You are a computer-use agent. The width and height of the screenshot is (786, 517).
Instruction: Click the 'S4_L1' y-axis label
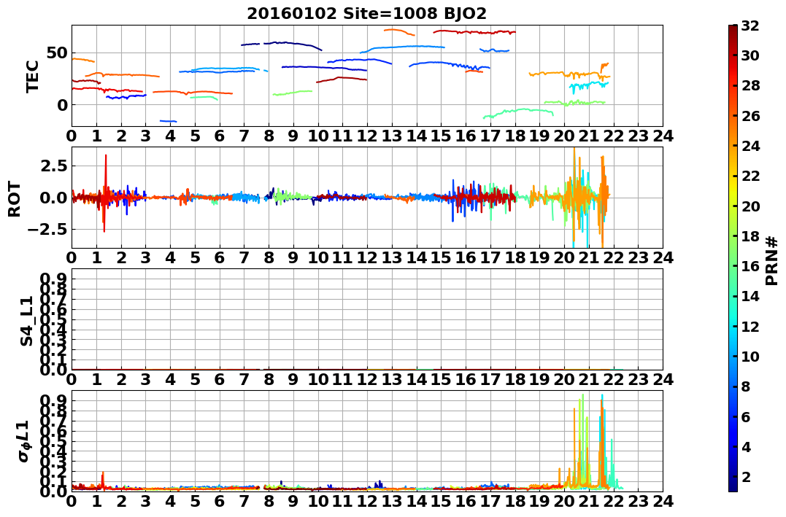[26, 321]
